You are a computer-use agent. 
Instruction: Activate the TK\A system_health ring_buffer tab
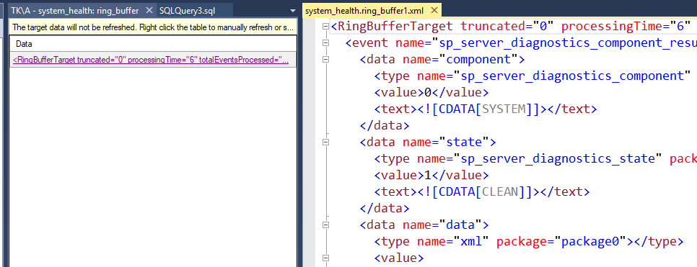pyautogui.click(x=75, y=11)
